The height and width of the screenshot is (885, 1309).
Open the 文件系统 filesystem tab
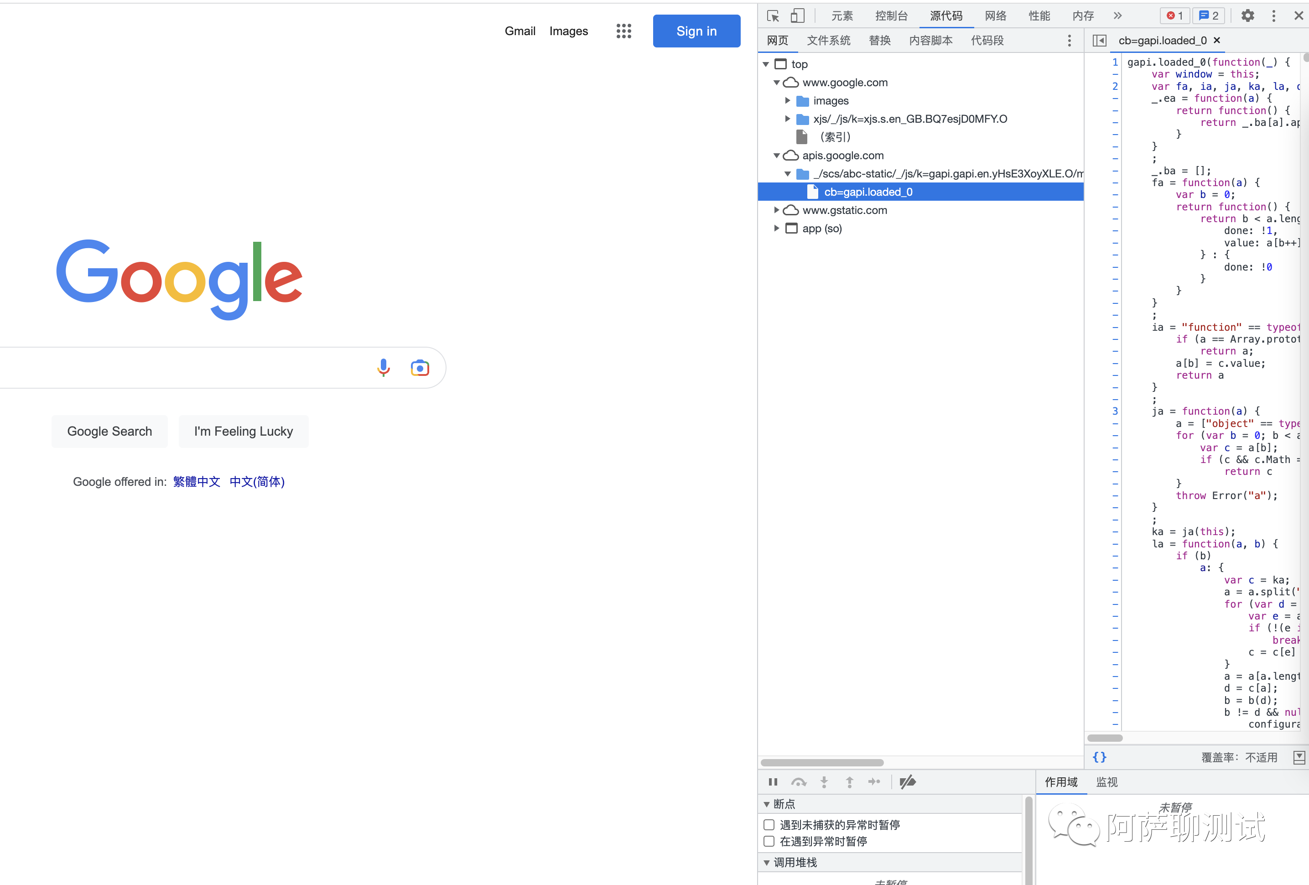(828, 41)
